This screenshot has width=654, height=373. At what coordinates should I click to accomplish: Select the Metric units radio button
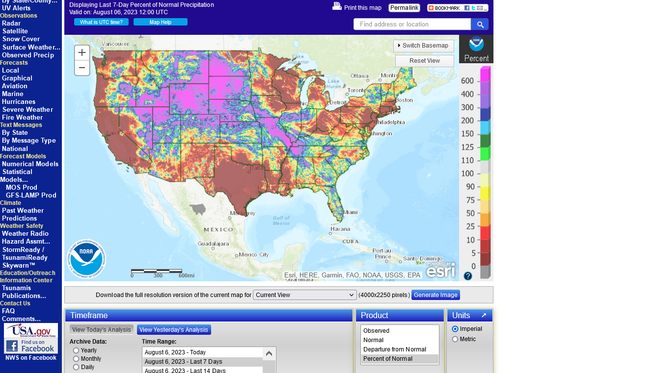pyautogui.click(x=455, y=339)
